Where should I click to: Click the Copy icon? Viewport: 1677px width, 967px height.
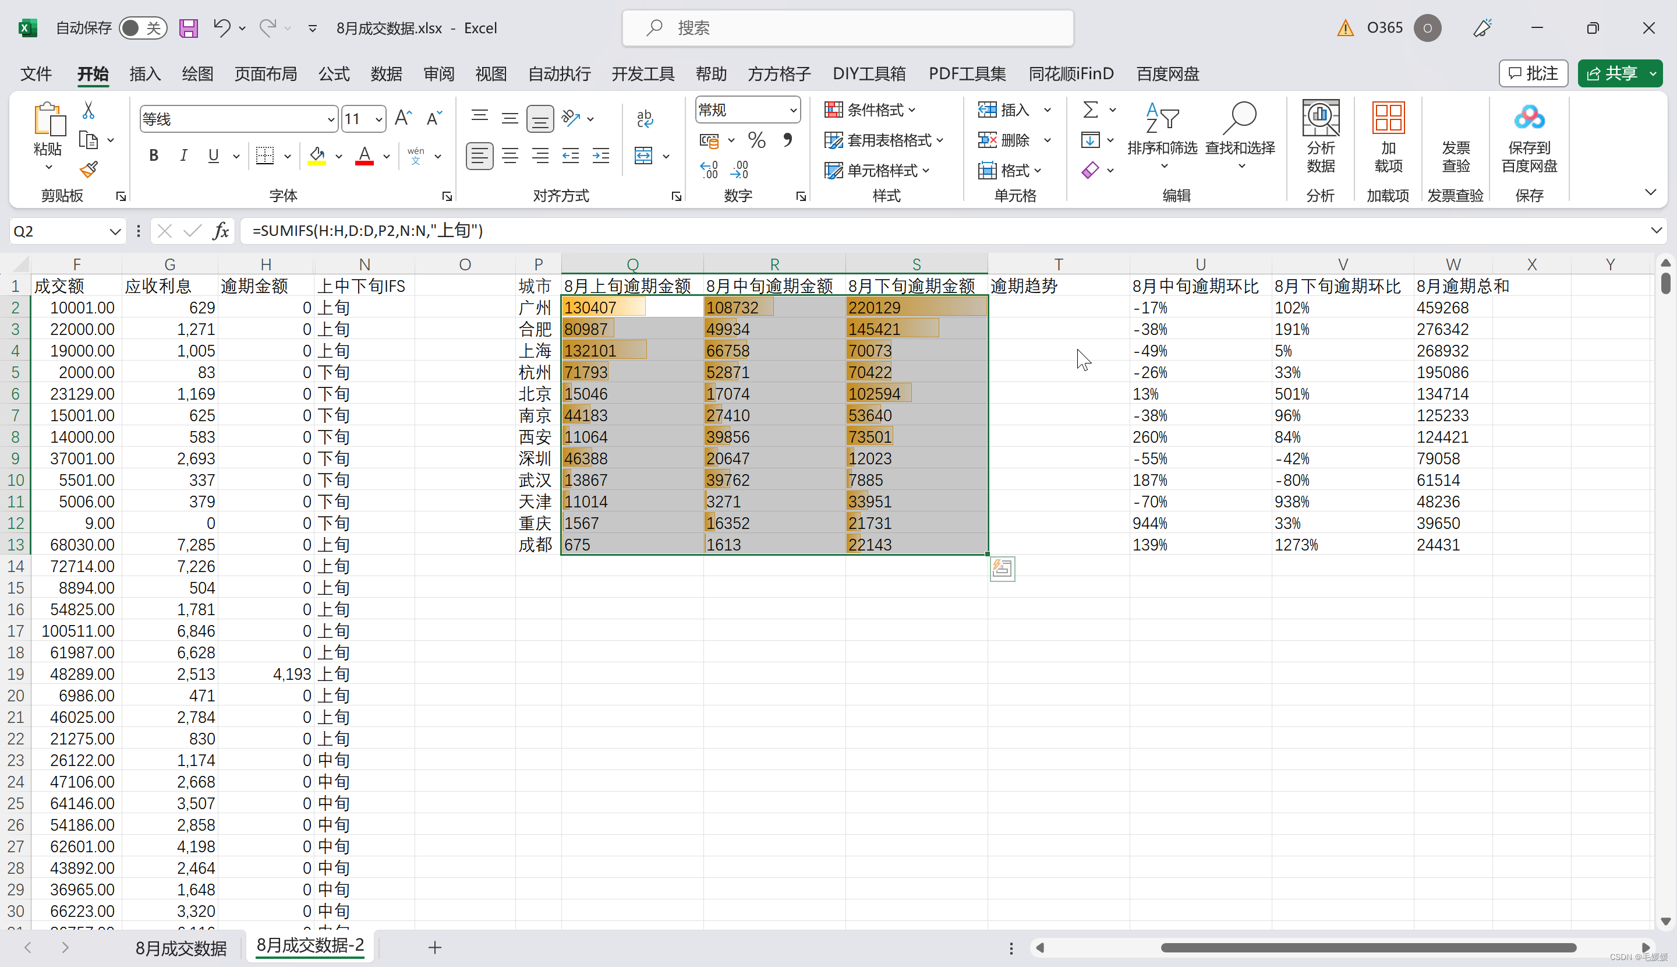point(89,140)
